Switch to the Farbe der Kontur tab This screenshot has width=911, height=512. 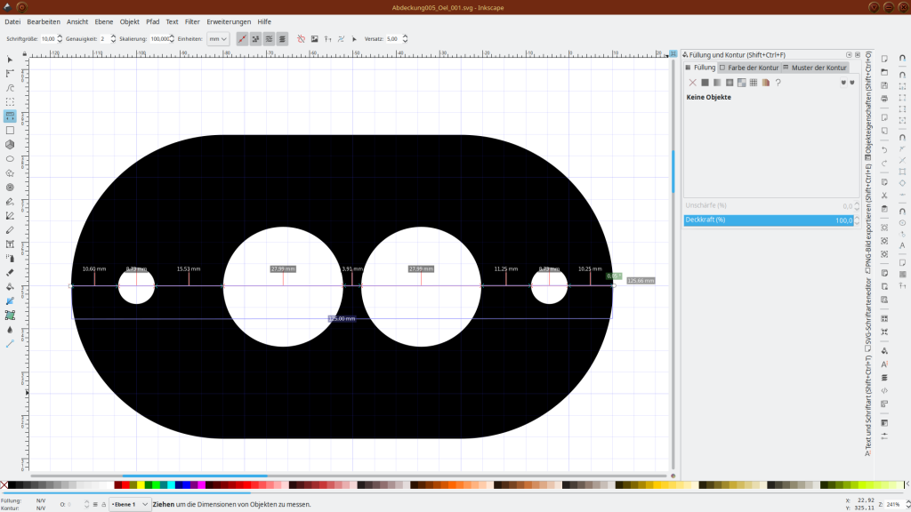pyautogui.click(x=752, y=67)
